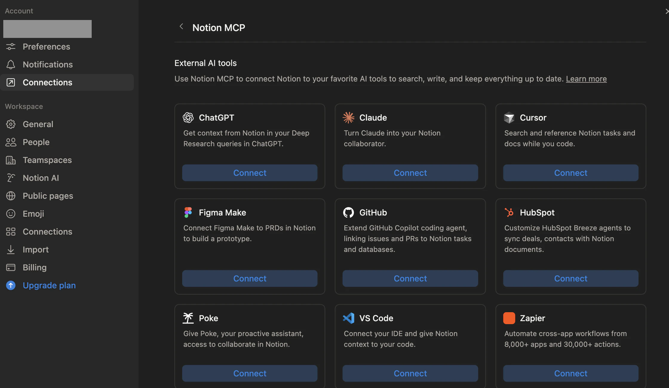Click the VS Code card title

(376, 318)
